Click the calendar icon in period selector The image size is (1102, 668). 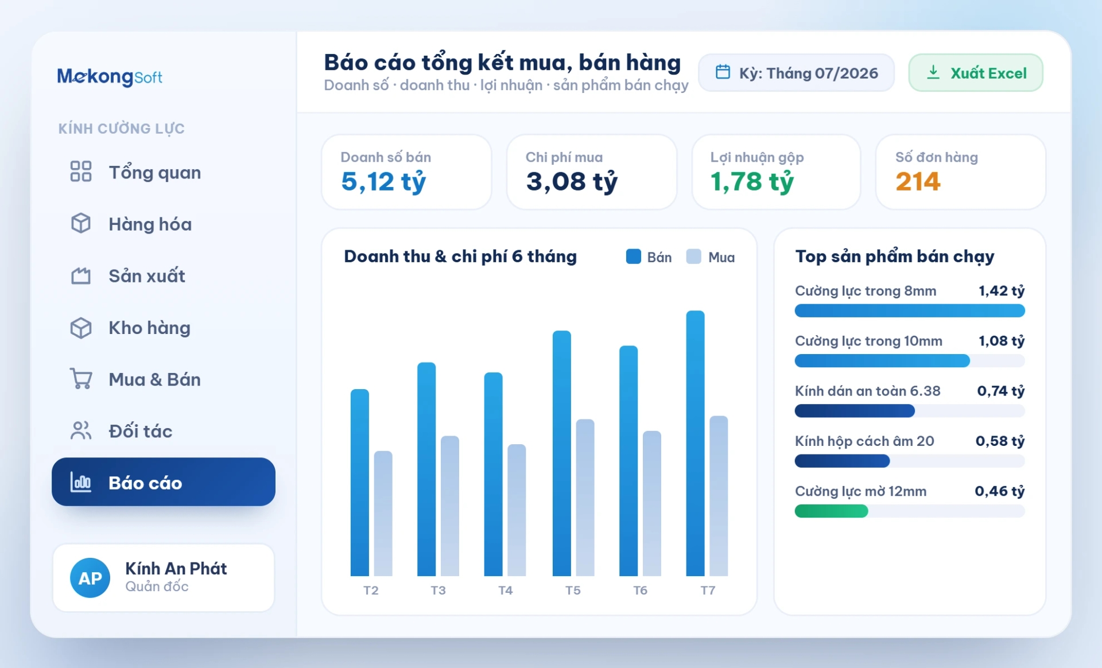723,72
